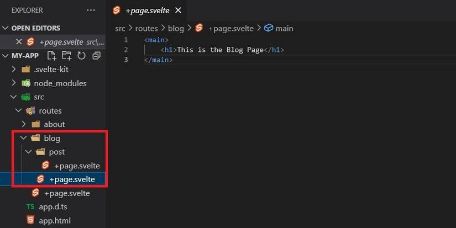Refresh the explorer file tree
Screen dimensions: 456x228
pos(81,56)
